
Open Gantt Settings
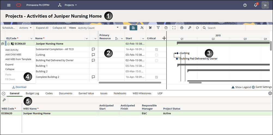(x=262, y=87)
